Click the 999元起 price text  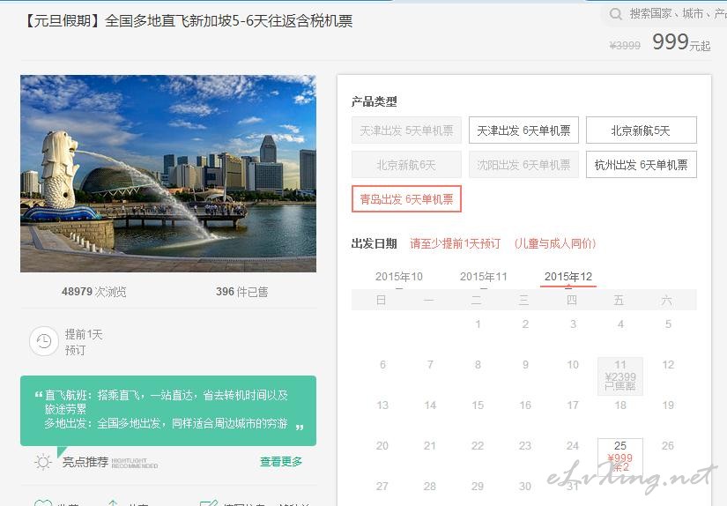point(681,42)
